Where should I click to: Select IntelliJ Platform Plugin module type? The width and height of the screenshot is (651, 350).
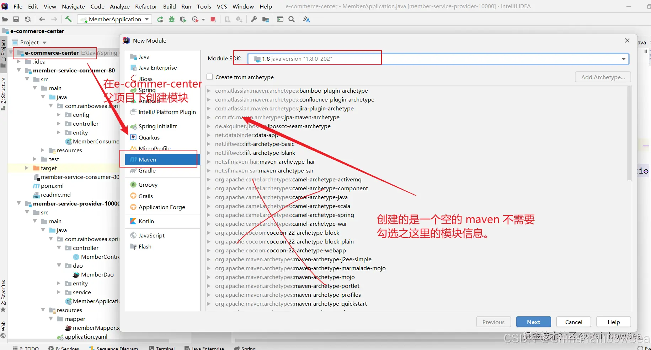[x=163, y=112]
